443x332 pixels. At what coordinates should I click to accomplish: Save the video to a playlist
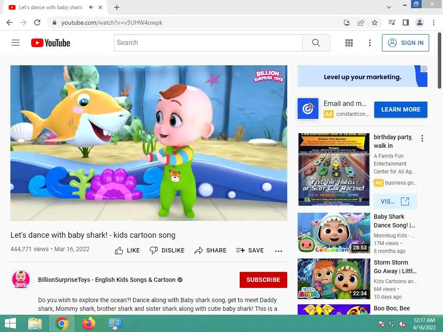[250, 250]
